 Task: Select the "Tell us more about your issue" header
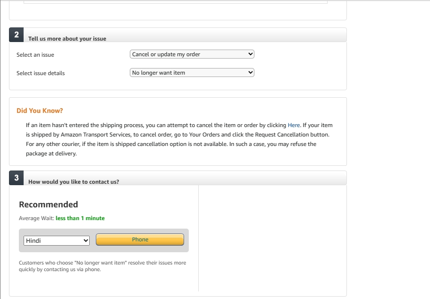coord(67,39)
